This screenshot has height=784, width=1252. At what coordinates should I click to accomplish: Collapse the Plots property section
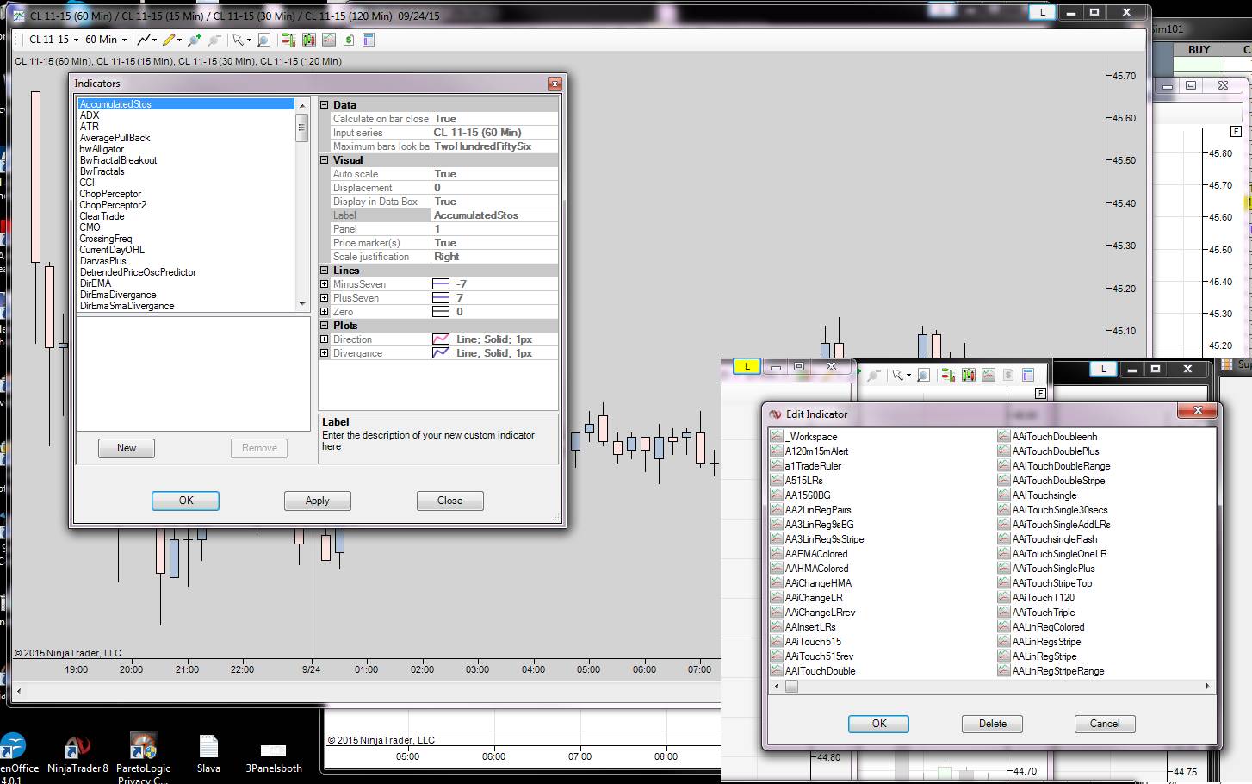point(325,326)
